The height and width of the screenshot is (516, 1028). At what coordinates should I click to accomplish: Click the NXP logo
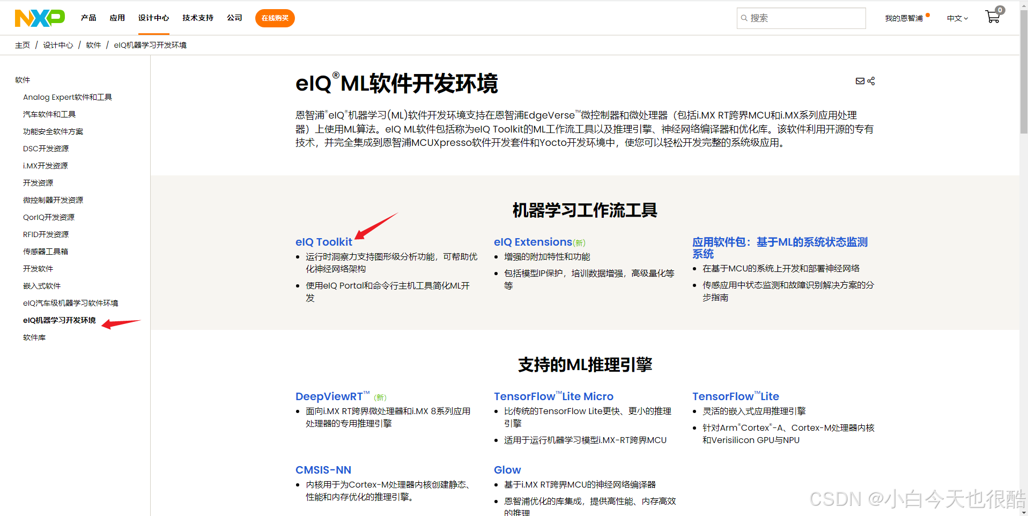tap(39, 17)
